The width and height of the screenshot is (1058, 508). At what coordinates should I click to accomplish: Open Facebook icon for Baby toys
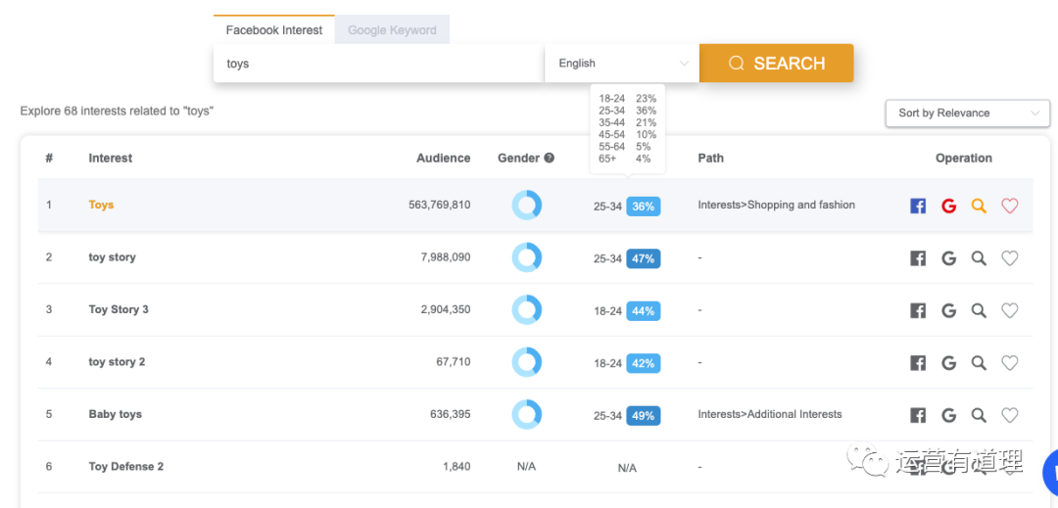(x=918, y=415)
